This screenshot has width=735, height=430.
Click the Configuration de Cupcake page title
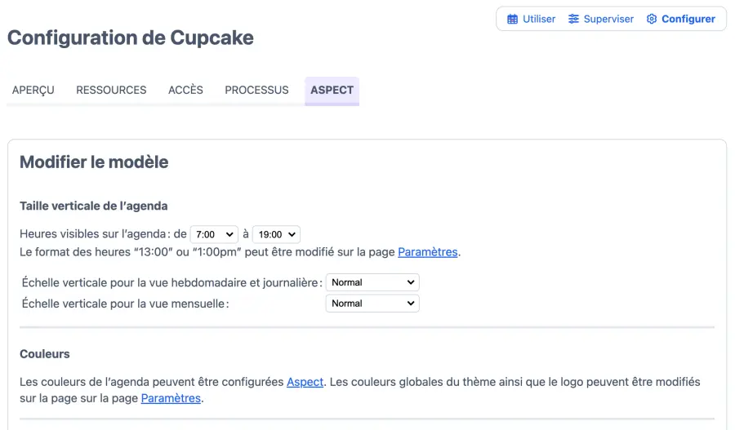click(131, 38)
